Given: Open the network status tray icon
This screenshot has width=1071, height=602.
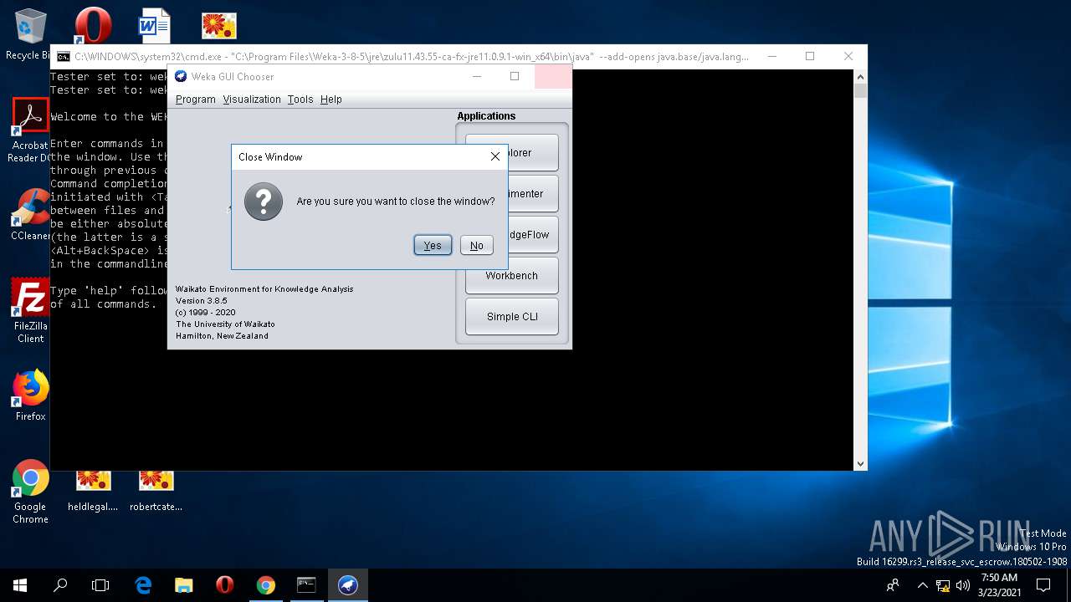Looking at the screenshot, I should tap(943, 585).
